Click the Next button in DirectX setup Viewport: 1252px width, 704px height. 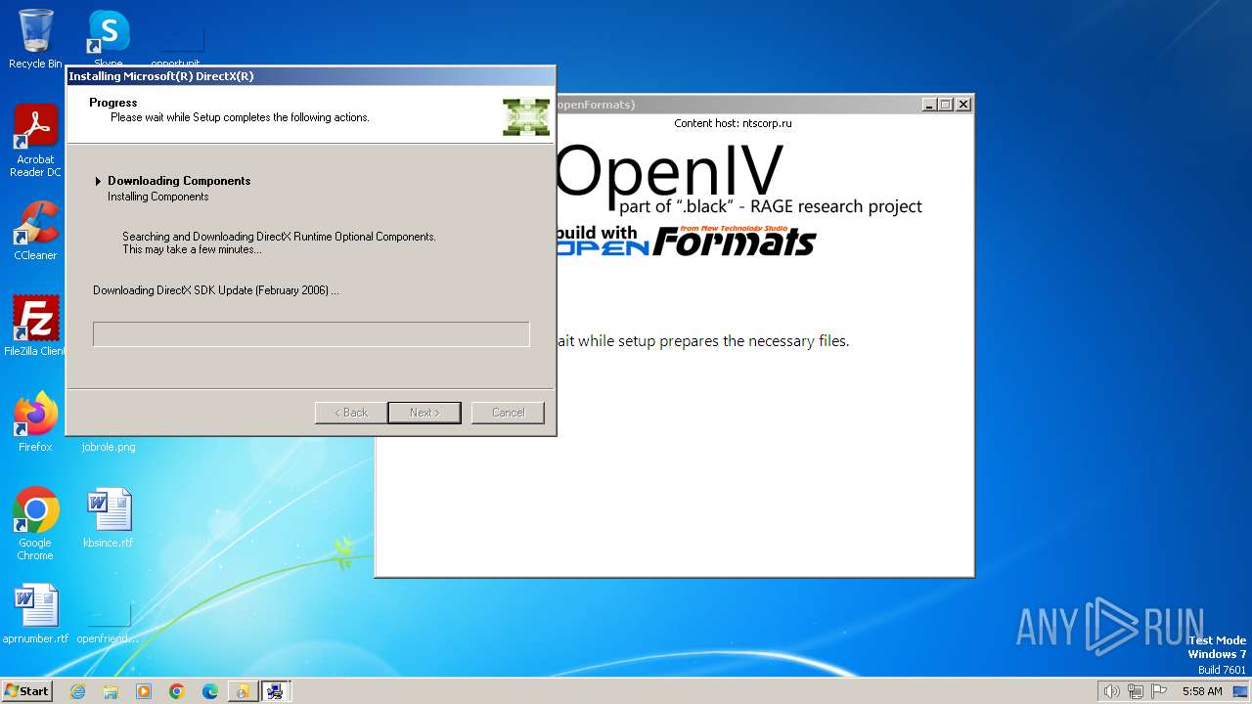pos(425,413)
